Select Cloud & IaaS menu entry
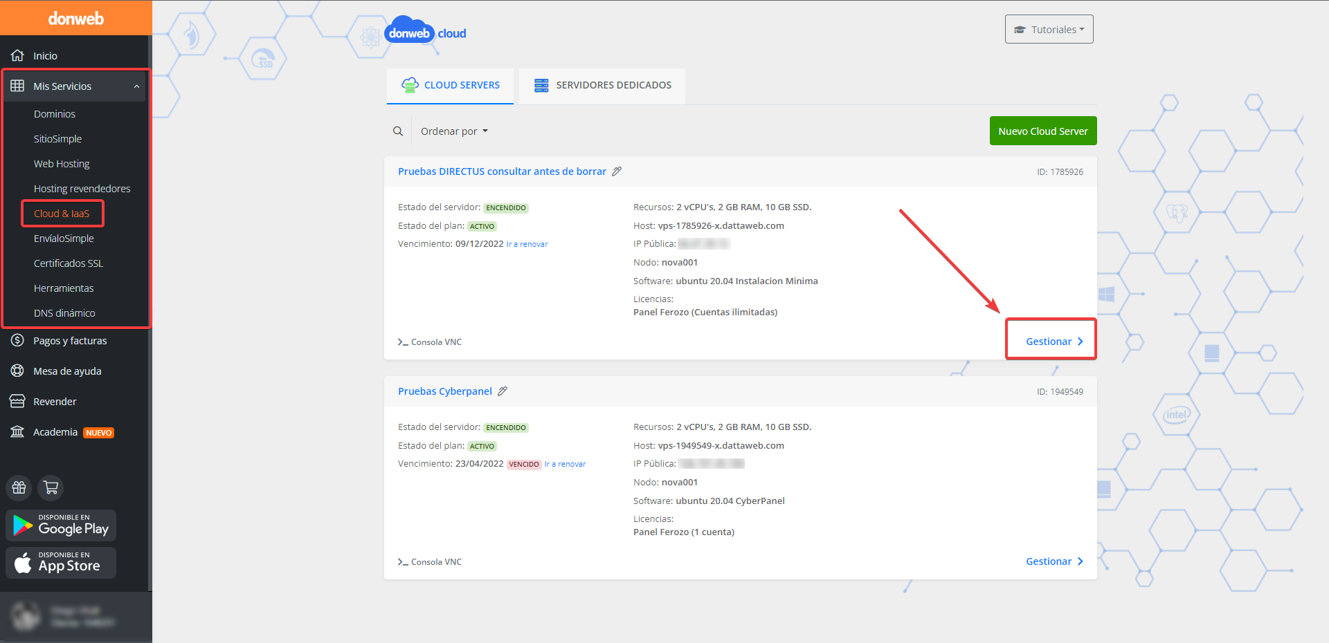 coord(62,214)
